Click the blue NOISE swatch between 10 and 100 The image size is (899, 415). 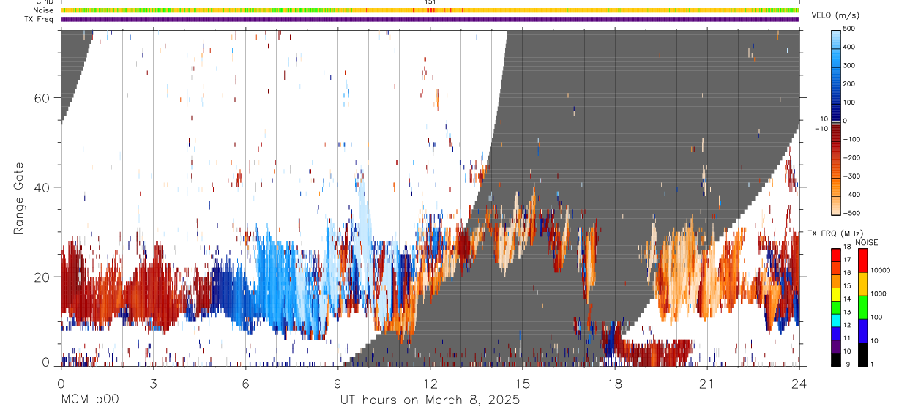tap(862, 331)
